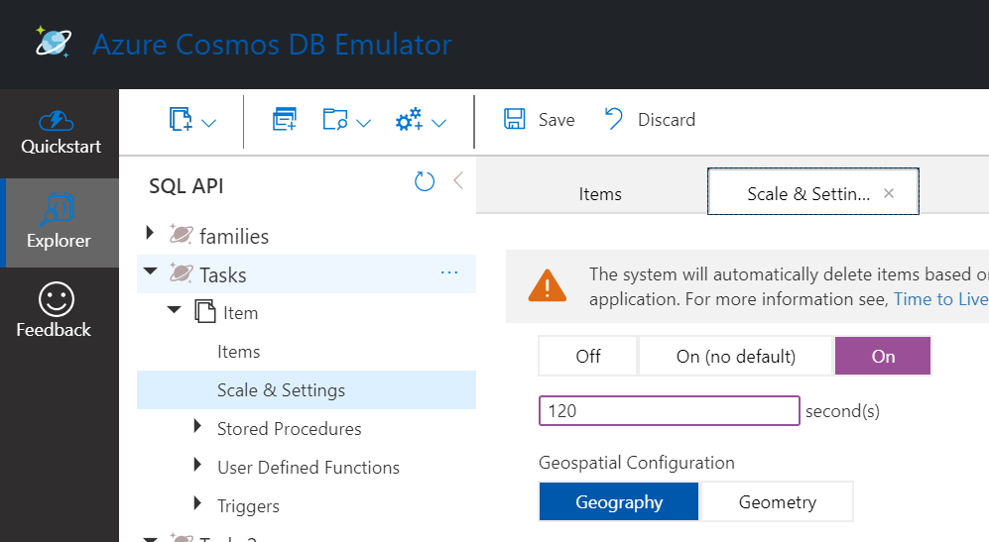Click the Discard undo icon
This screenshot has width=989, height=542.
click(x=614, y=120)
